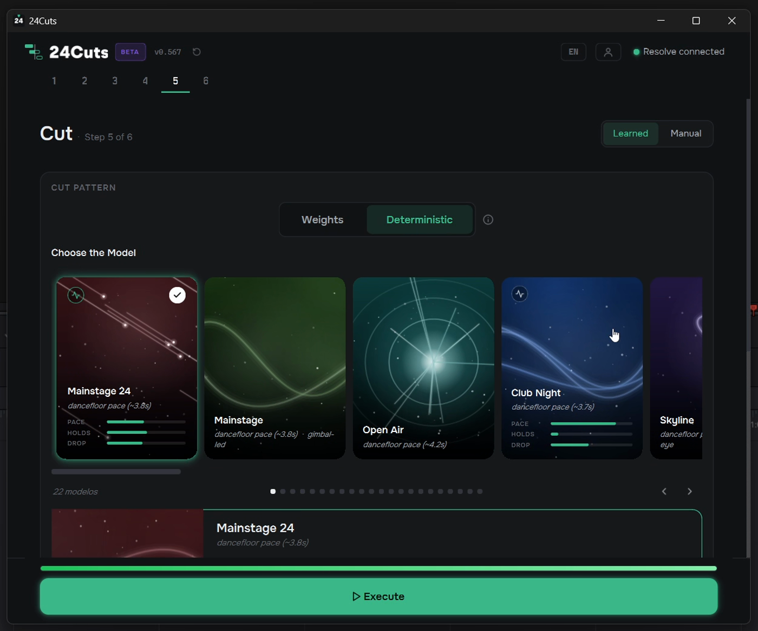Click the Club Night PACE bar
The image size is (758, 631).
(591, 423)
